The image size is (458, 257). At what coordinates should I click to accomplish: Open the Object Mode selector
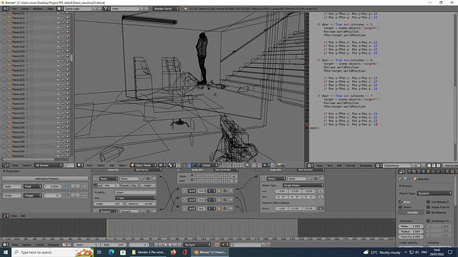(x=143, y=165)
